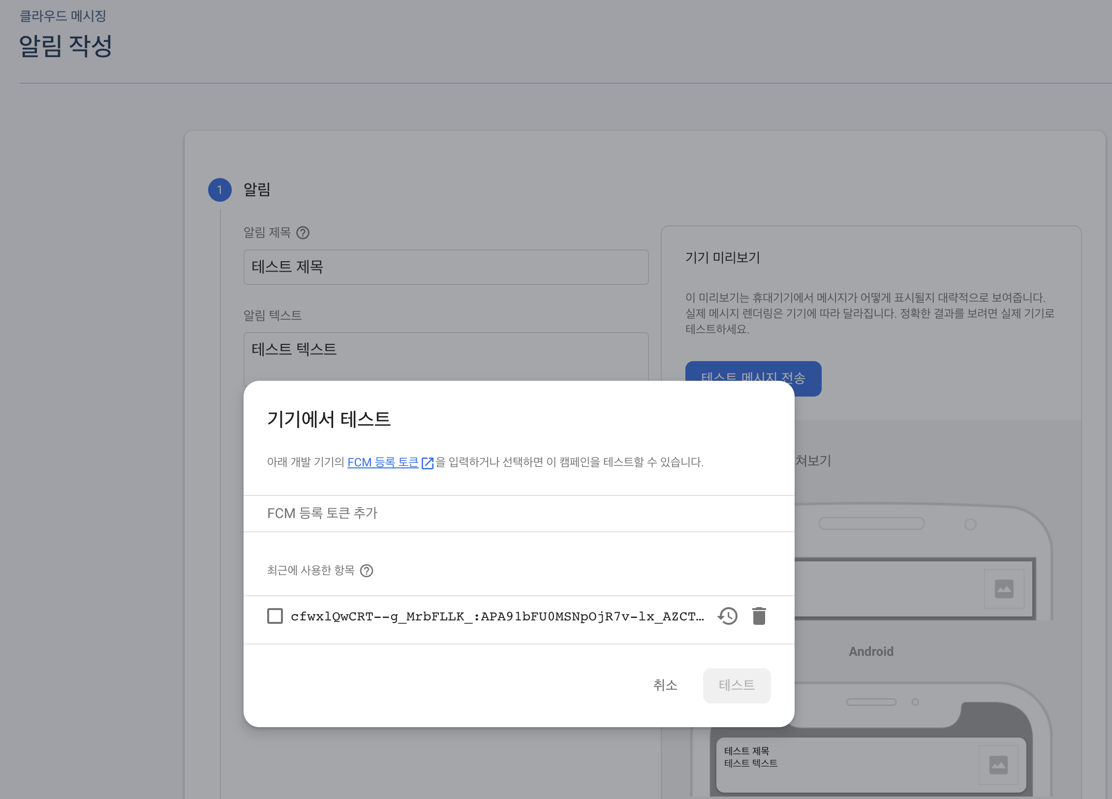The width and height of the screenshot is (1112, 799).
Task: Open the FCM 등록 토큰 link
Action: [382, 462]
